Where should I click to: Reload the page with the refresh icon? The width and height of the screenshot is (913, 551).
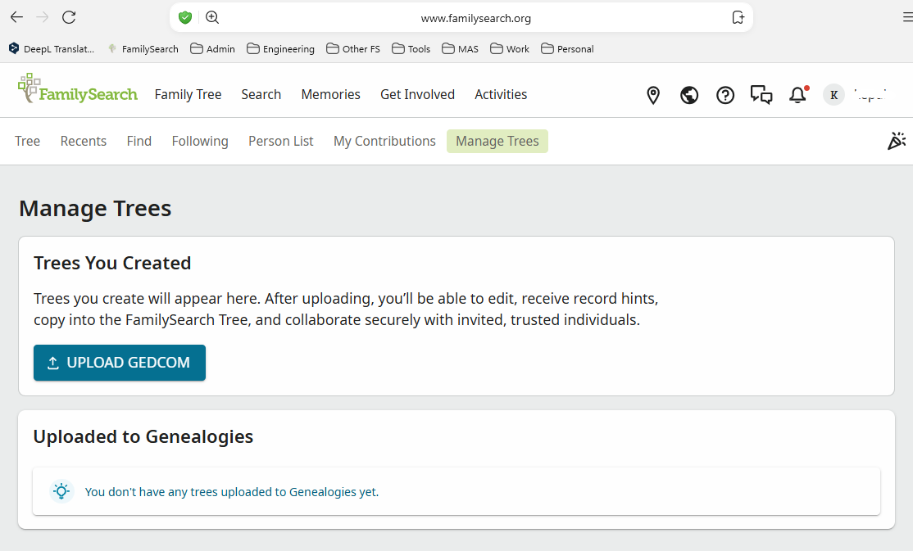pyautogui.click(x=69, y=17)
